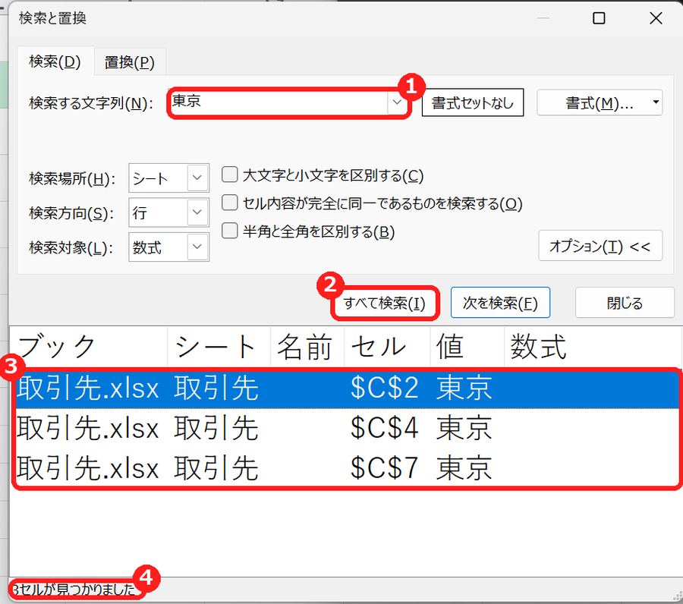Sort results by 名前 column header

tap(307, 347)
